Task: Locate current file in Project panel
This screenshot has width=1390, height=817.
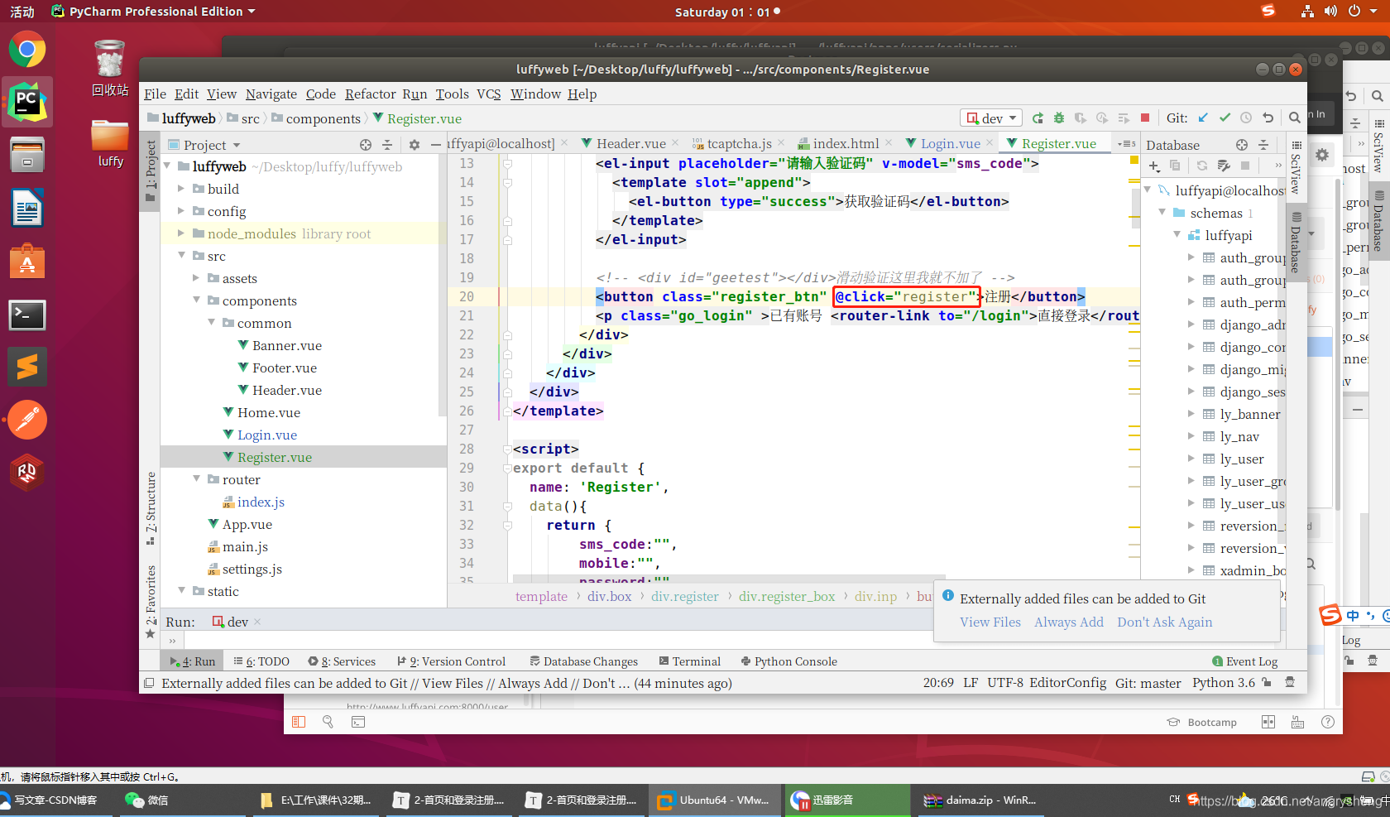Action: tap(366, 145)
